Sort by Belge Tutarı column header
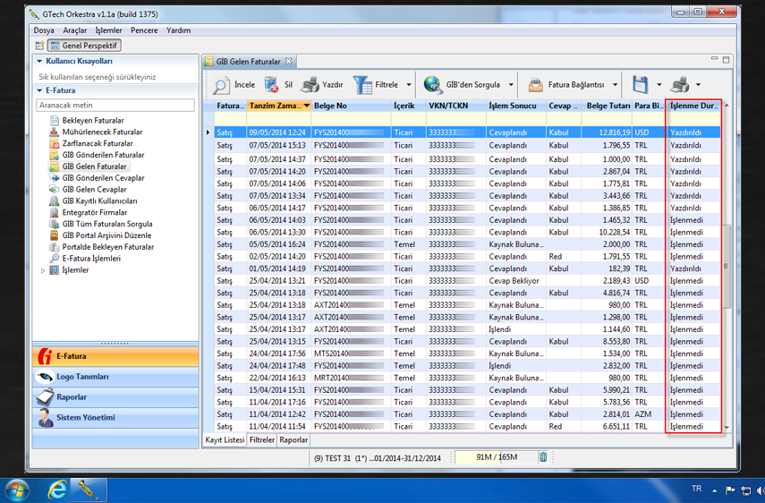 click(x=608, y=106)
